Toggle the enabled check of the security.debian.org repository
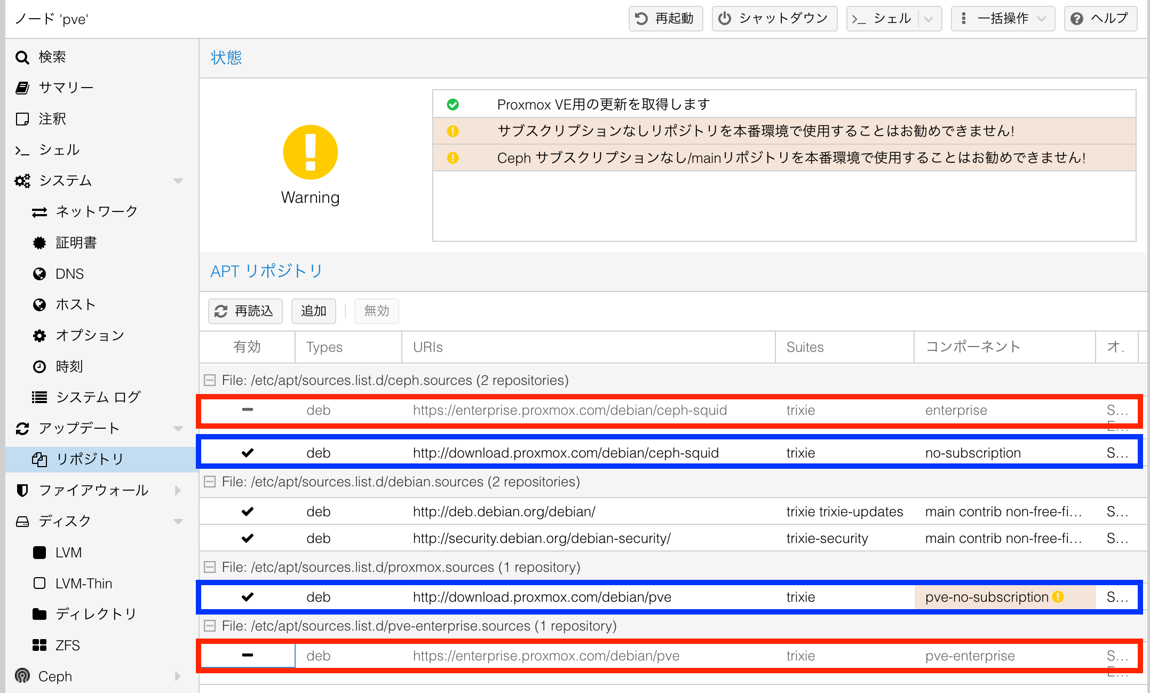 point(248,538)
